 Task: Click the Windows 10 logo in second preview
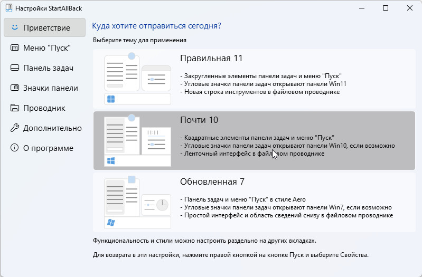pyautogui.click(x=111, y=161)
